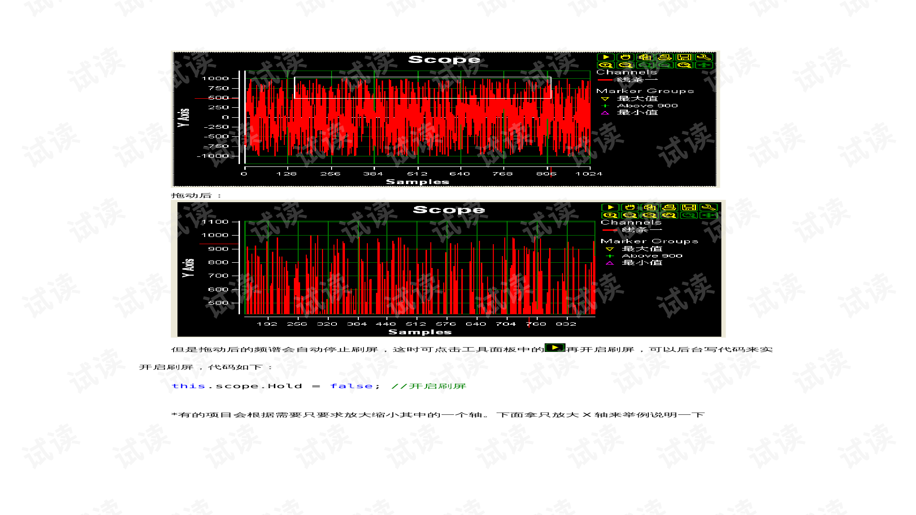The height and width of the screenshot is (515, 916).
Task: Click 'Above 900' marker group in lower Scope
Action: tap(644, 256)
